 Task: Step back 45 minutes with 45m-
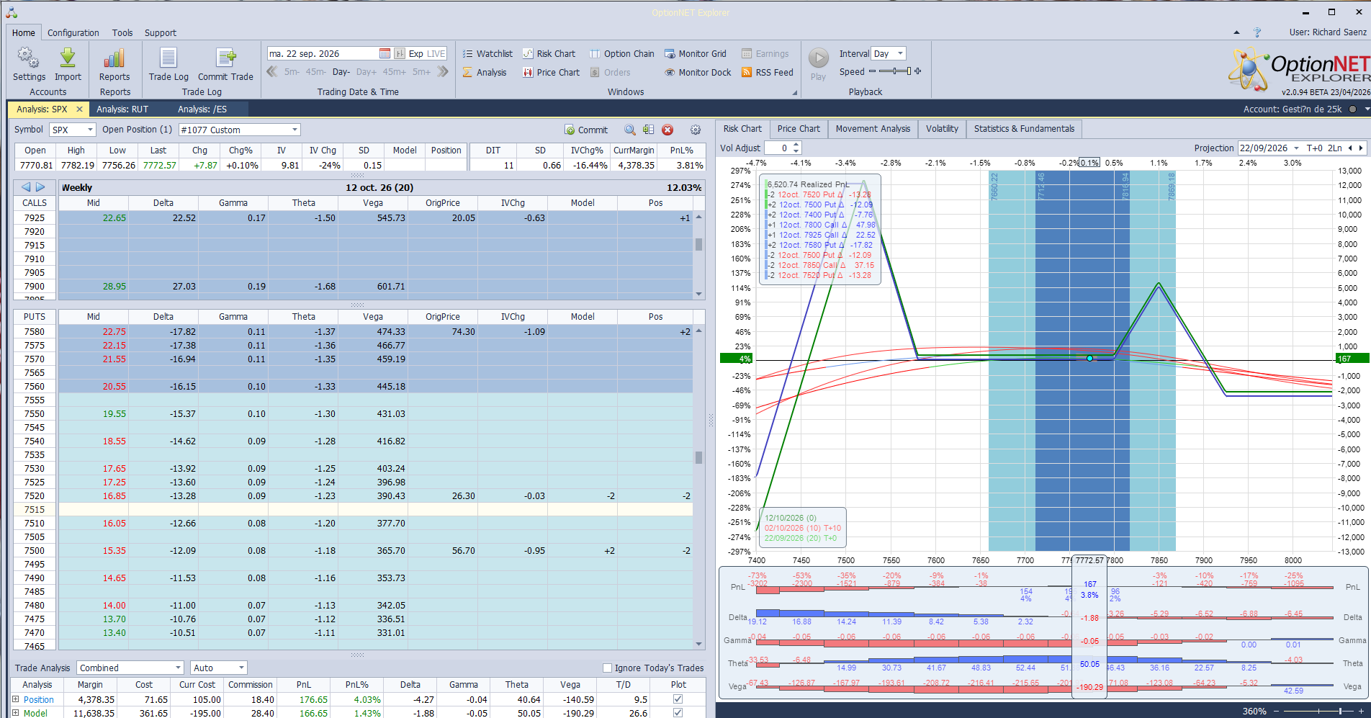pos(315,72)
